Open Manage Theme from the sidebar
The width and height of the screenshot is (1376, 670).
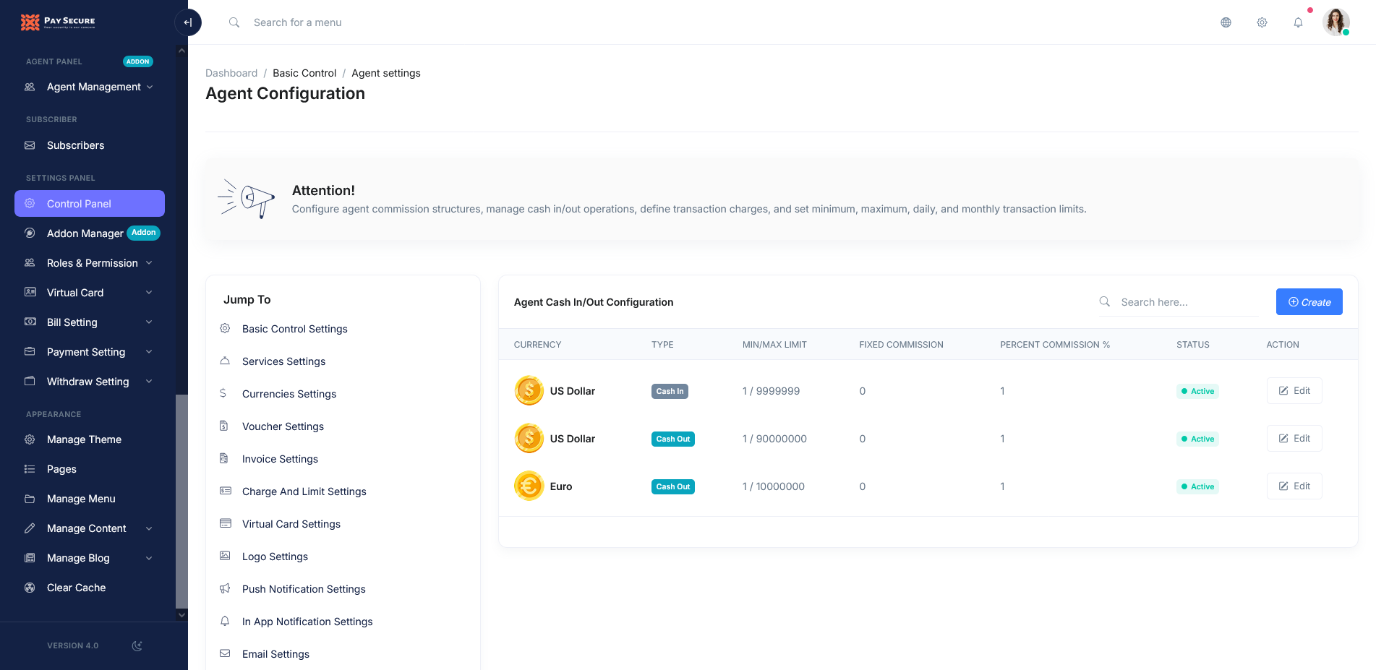[x=84, y=439]
